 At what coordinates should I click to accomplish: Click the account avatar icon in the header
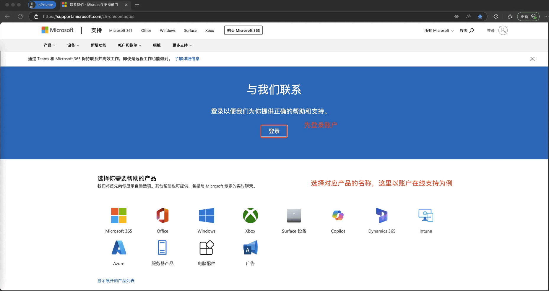tap(503, 30)
